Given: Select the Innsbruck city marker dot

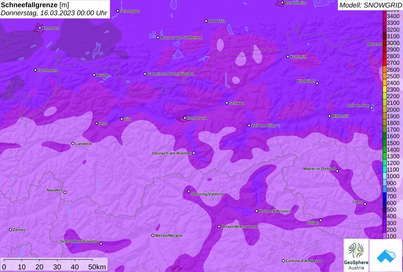Looking at the screenshot, I should pos(185,118).
